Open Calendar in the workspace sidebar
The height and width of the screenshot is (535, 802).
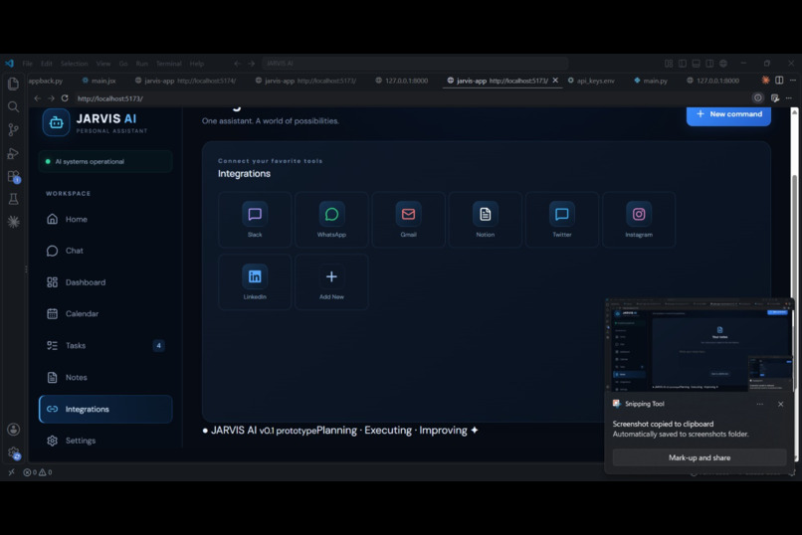coord(105,314)
